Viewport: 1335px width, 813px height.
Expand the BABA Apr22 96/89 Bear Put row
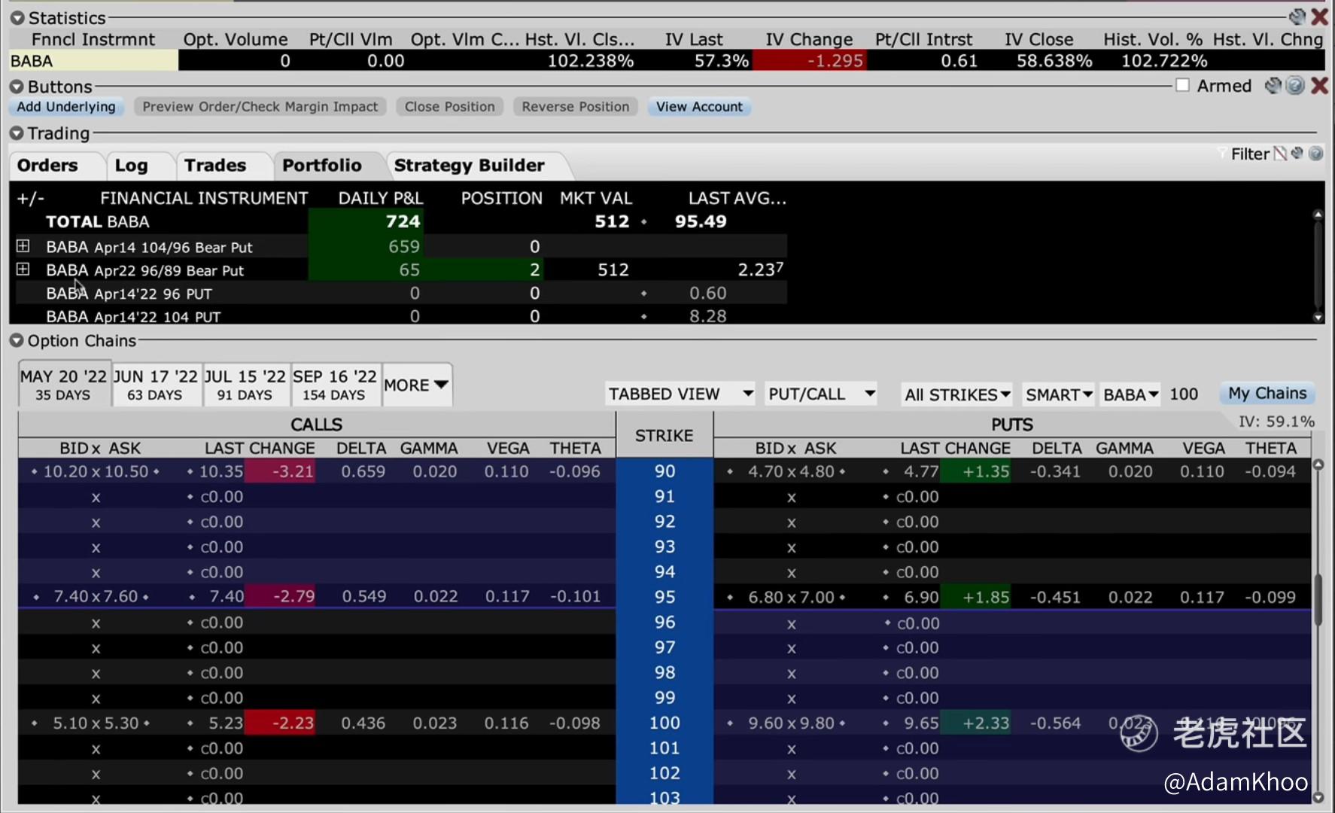pos(23,269)
